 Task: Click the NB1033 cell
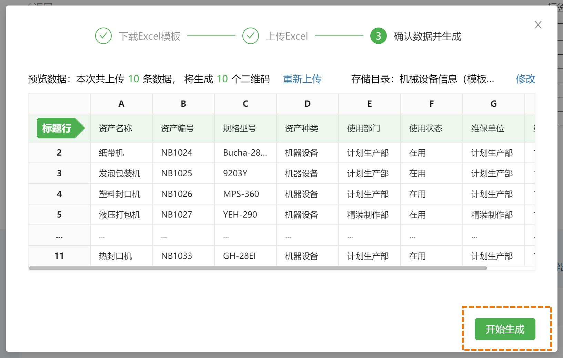point(183,256)
